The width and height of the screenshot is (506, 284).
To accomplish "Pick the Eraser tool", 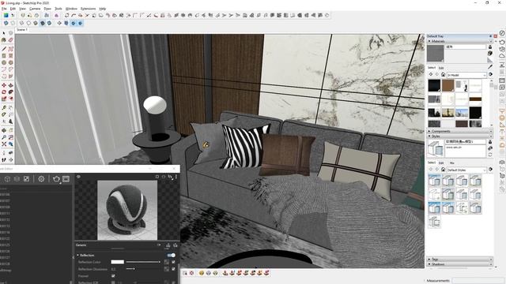I will point(10,40).
